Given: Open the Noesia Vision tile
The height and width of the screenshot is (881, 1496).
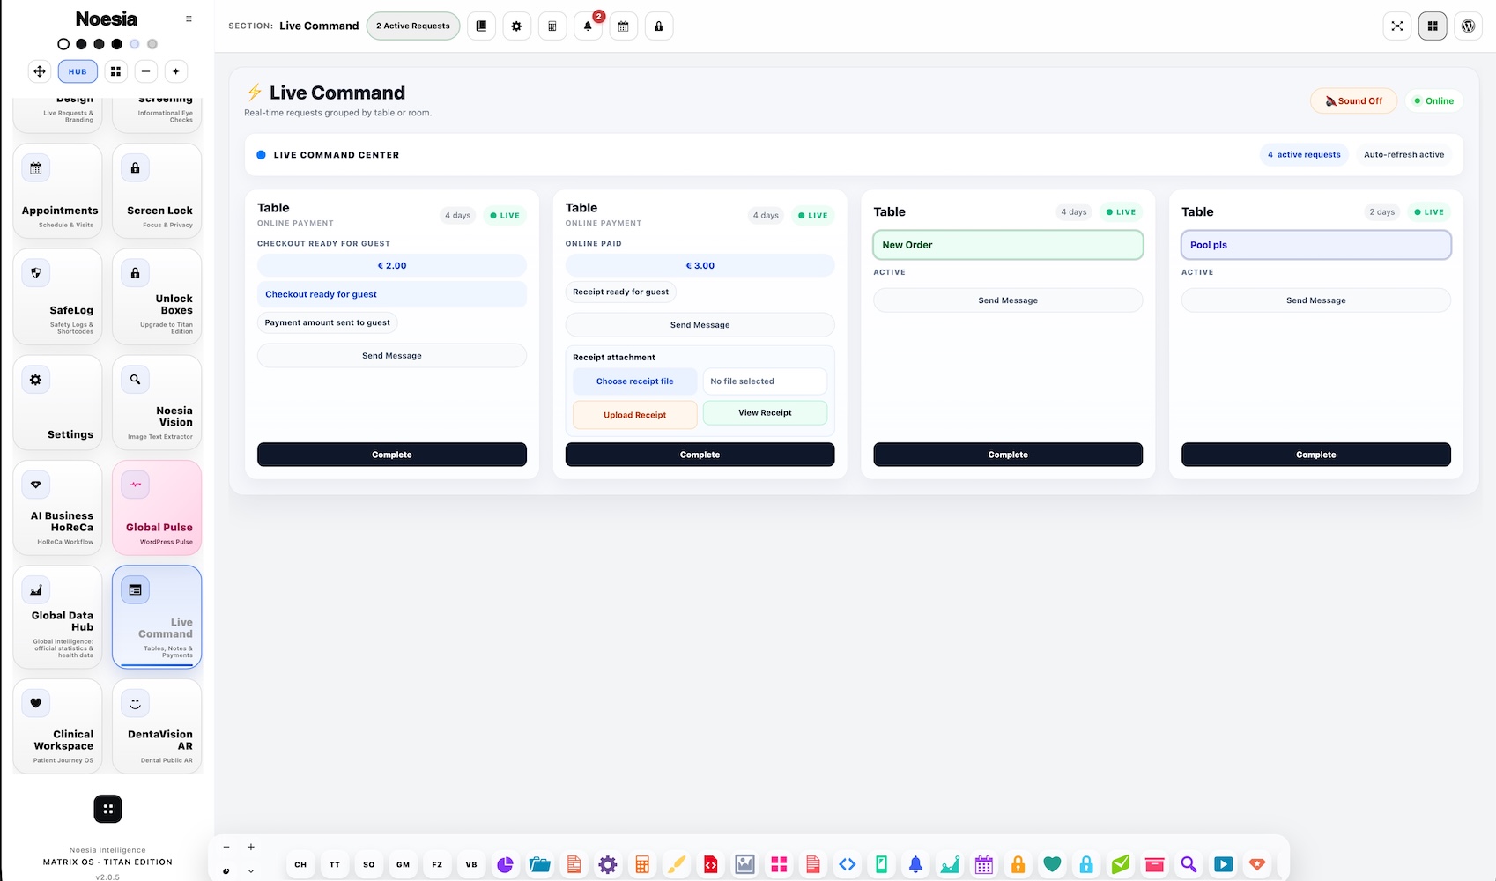Looking at the screenshot, I should (157, 403).
